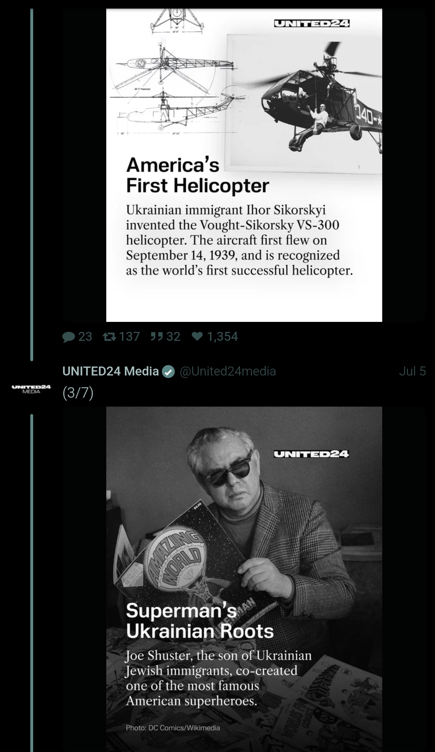
Task: Open the UNITED24 Media display name
Action: point(111,372)
